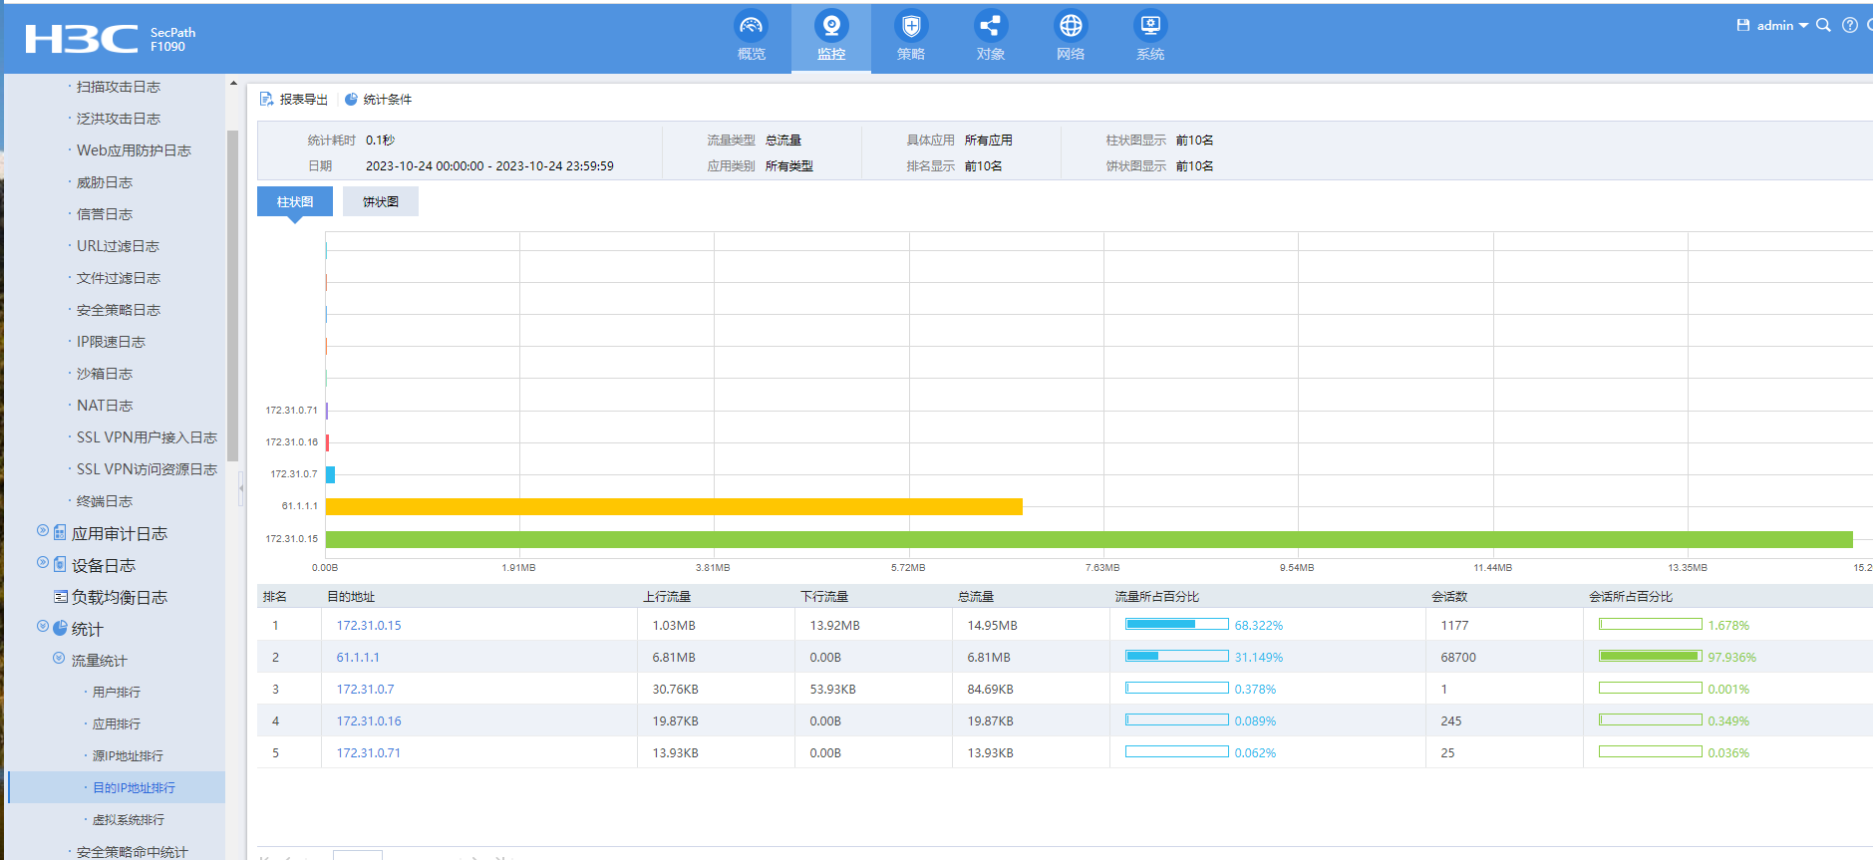Open the 概览 overview icon

(751, 27)
